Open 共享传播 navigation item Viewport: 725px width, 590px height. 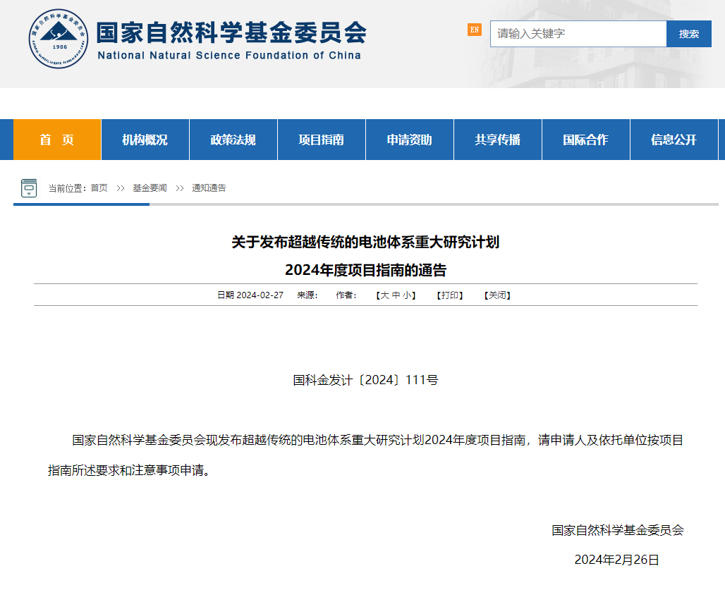point(497,140)
